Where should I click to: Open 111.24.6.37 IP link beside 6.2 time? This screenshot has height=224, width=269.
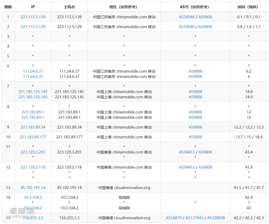pos(33,71)
